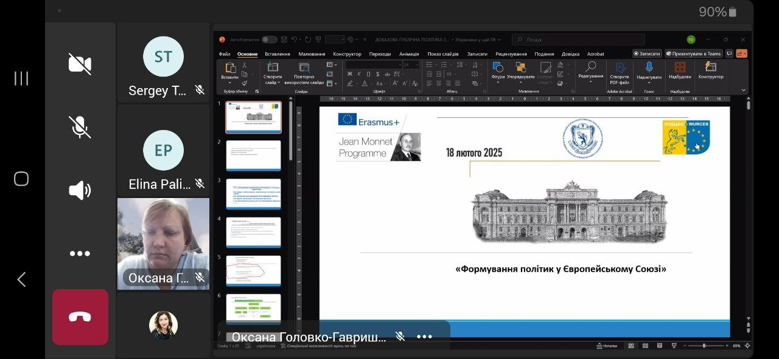The image size is (779, 359).
Task: Open the Animation (Анімація) tab
Action: [409, 54]
